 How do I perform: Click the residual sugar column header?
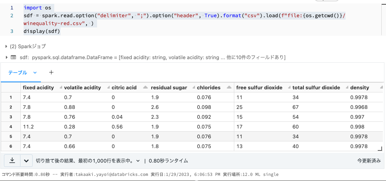[169, 87]
